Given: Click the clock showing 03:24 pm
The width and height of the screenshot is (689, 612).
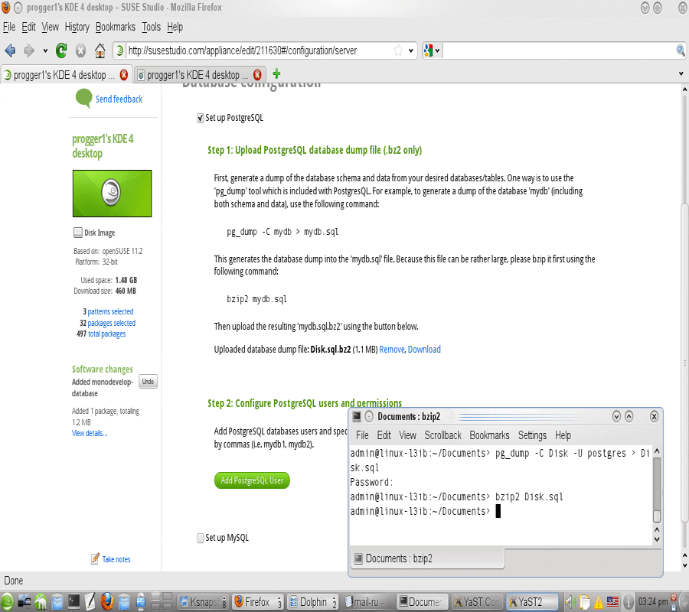Looking at the screenshot, I should pos(653,601).
